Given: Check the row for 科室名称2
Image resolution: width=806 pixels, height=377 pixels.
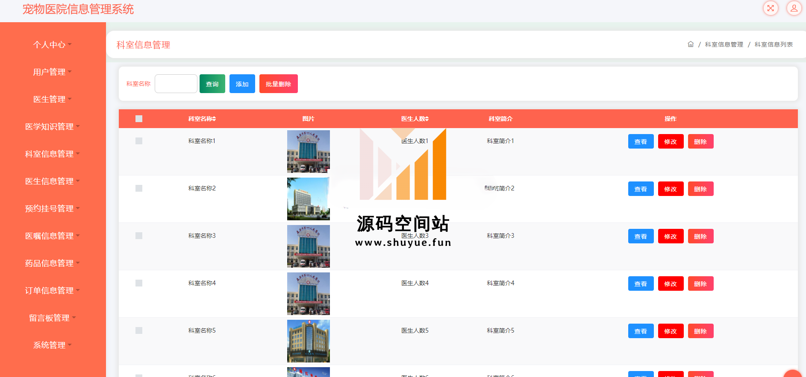Looking at the screenshot, I should point(139,188).
